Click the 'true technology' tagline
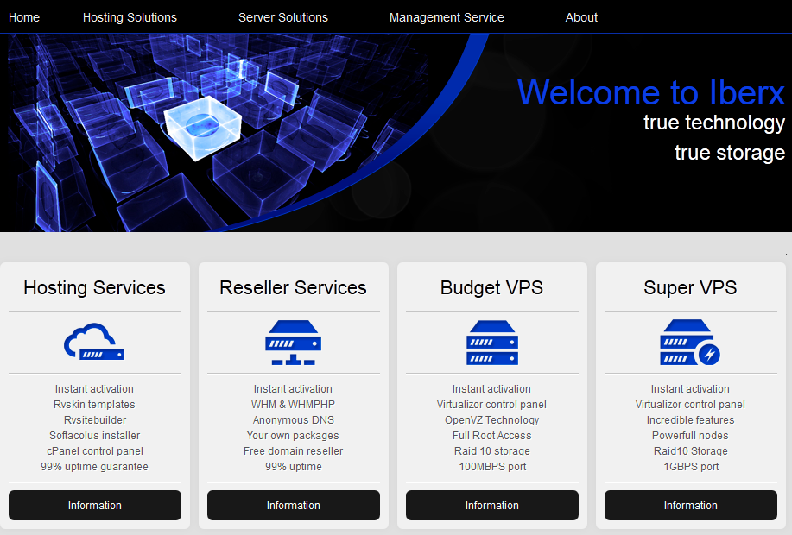Image resolution: width=792 pixels, height=535 pixels. 714,123
